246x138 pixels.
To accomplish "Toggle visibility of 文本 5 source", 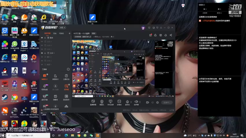I will tap(42, 42).
